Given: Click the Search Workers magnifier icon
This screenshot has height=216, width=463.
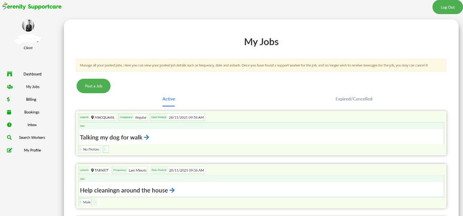Looking at the screenshot, I should click(9, 138).
